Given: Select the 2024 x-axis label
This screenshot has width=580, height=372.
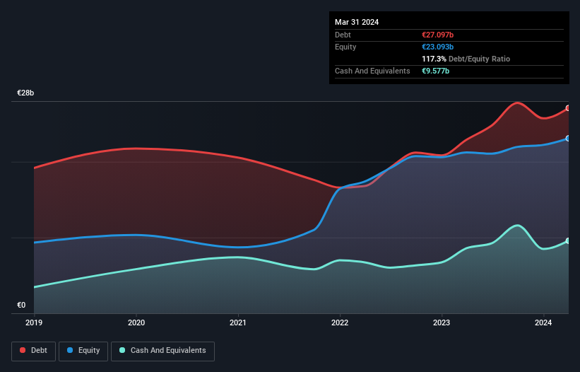Looking at the screenshot, I should pyautogui.click(x=543, y=322).
